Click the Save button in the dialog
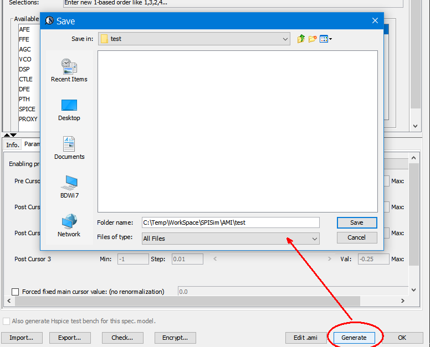Image resolution: width=430 pixels, height=347 pixels. [x=356, y=222]
